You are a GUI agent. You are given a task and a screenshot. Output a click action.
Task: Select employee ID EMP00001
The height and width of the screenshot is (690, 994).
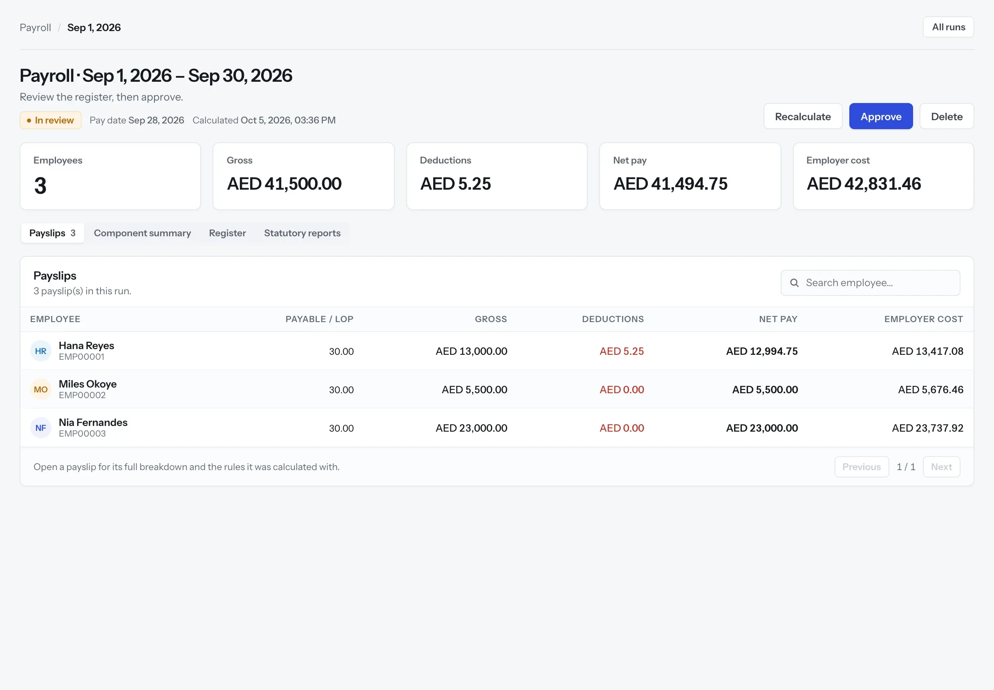(x=82, y=357)
